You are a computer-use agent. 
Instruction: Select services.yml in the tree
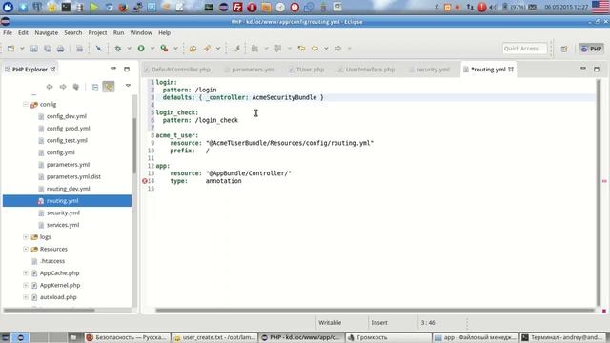point(63,225)
